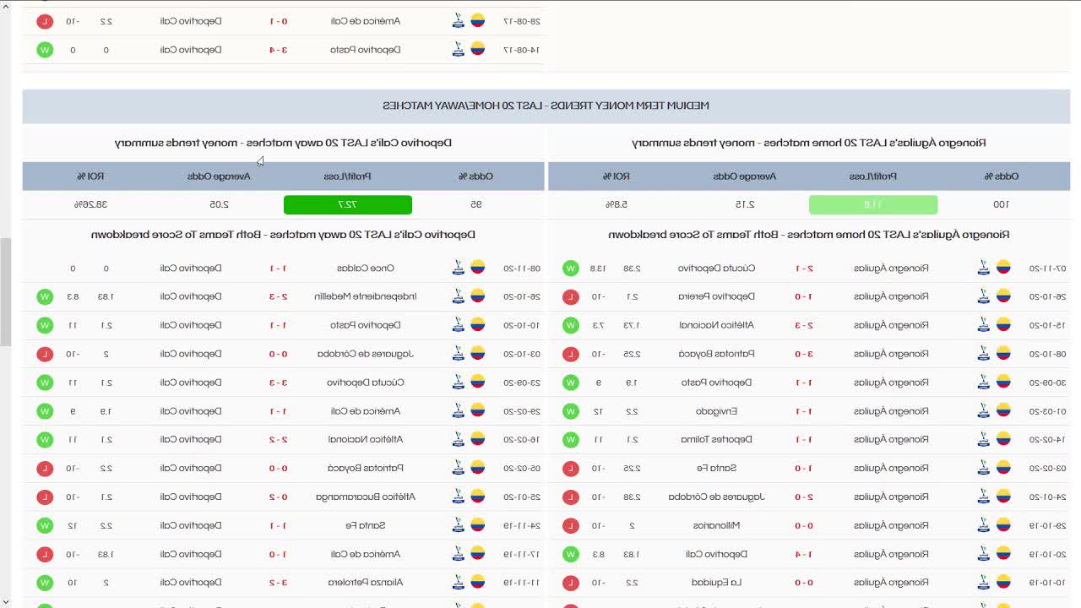Screen dimensions: 1081x608
Task: Click Rionegro Águilas Both Teams To Score breakdown heading
Action: click(809, 235)
